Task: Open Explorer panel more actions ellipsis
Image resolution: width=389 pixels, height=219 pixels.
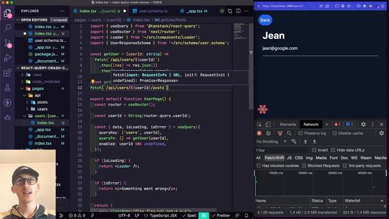Action: pos(62,11)
